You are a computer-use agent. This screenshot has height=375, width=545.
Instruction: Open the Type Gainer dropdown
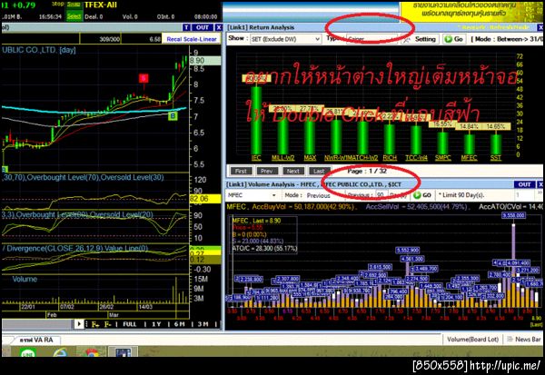pyautogui.click(x=372, y=39)
